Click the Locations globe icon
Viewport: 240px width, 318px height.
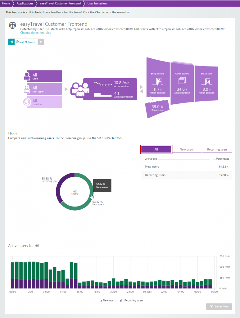coord(27,102)
